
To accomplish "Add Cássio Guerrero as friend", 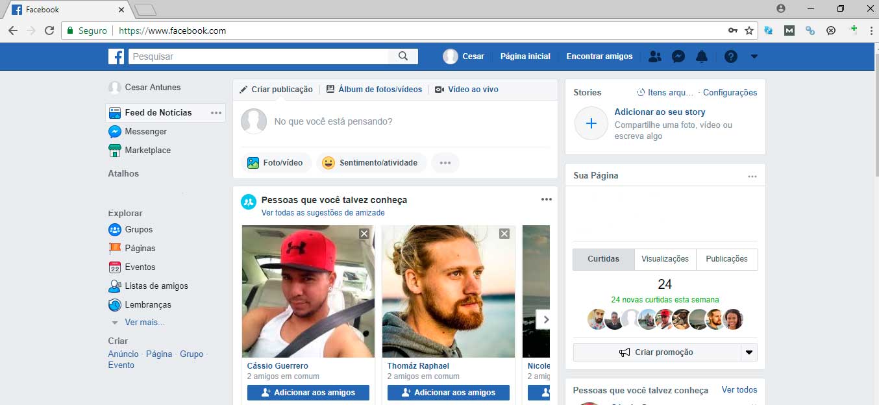I will [308, 393].
